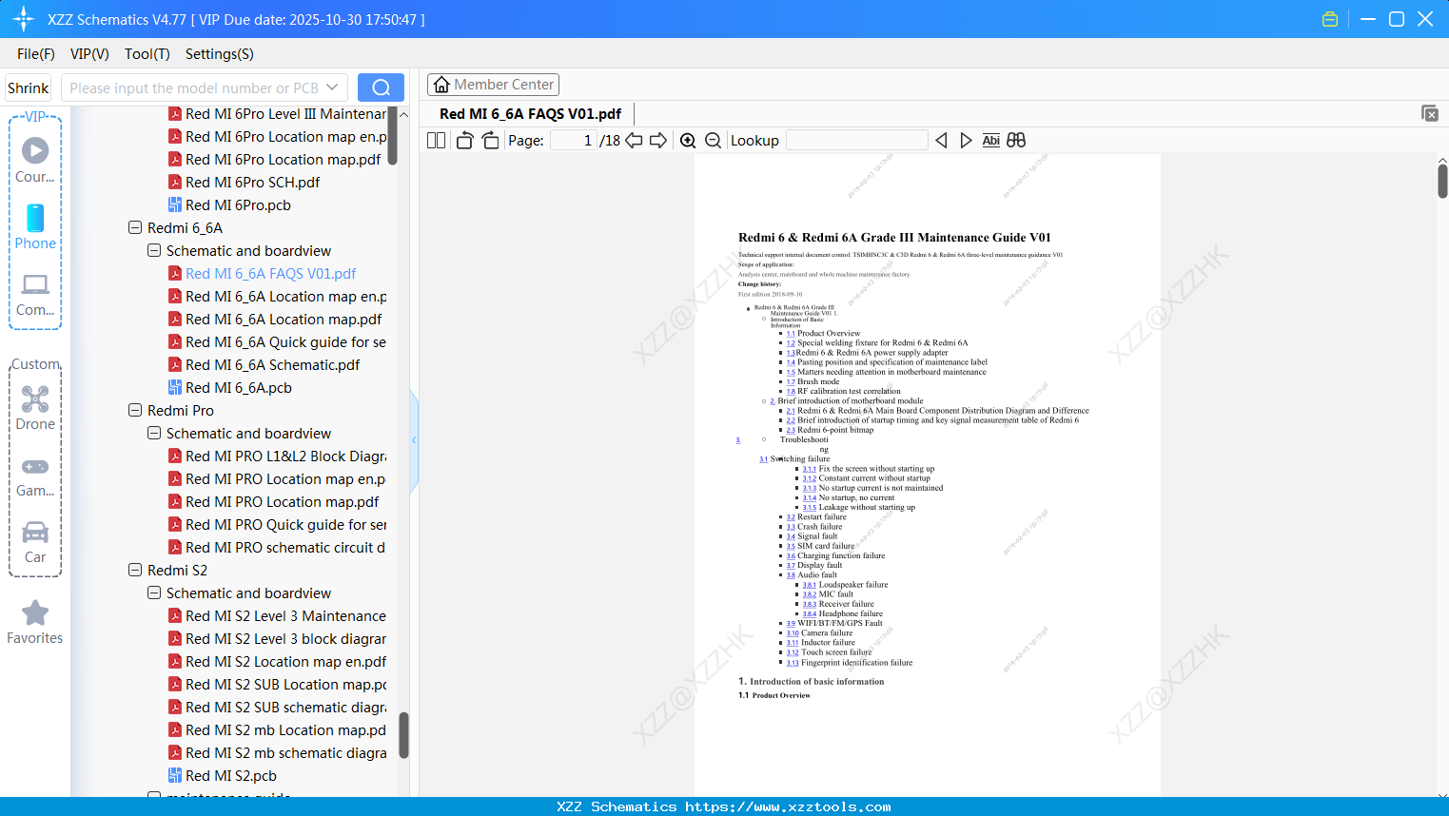Image resolution: width=1449 pixels, height=816 pixels.
Task: Open the Favorites star
Action: (x=35, y=623)
